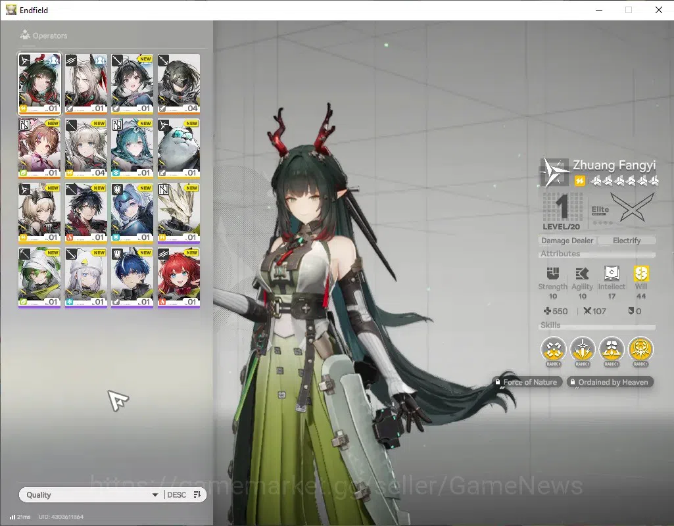Close the Endfield window
The height and width of the screenshot is (526, 674).
pos(658,10)
